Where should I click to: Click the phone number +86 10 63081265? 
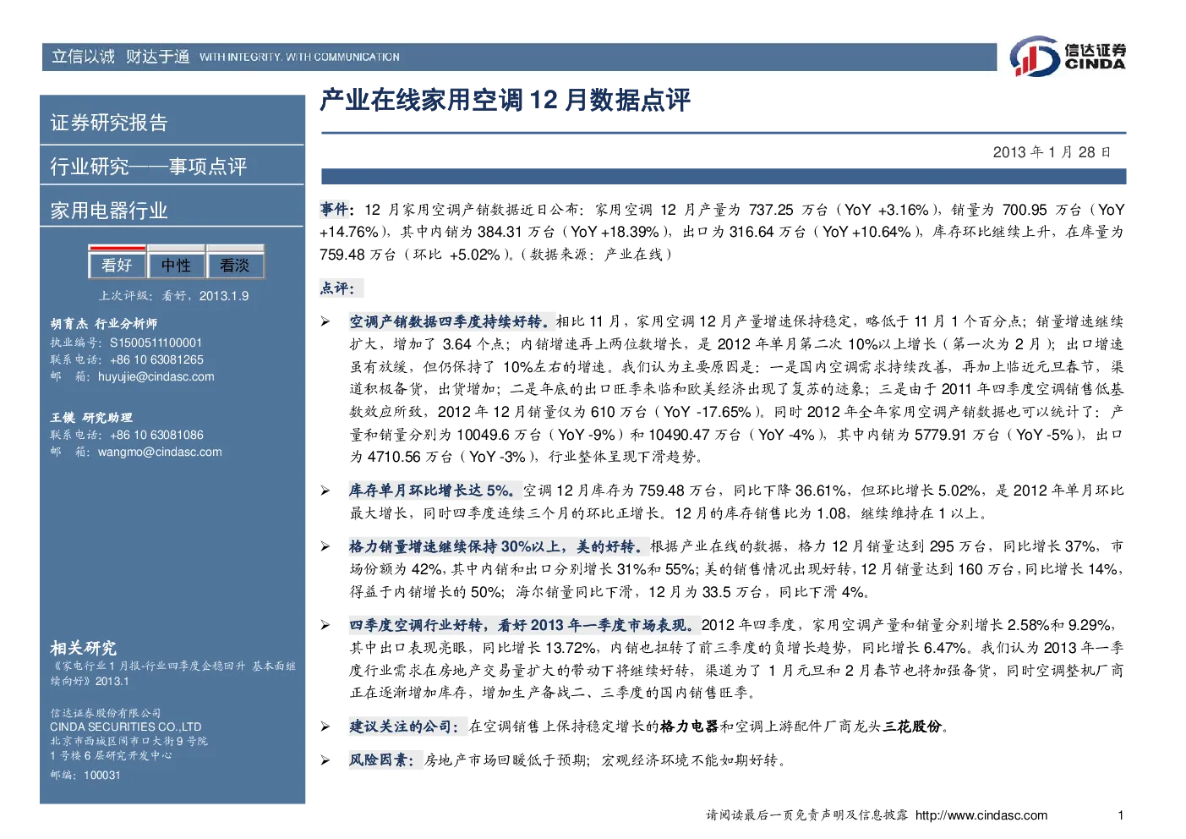coord(156,359)
